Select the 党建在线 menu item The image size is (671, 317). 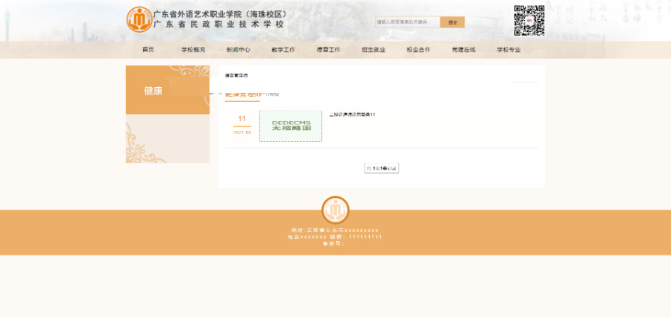(x=463, y=50)
